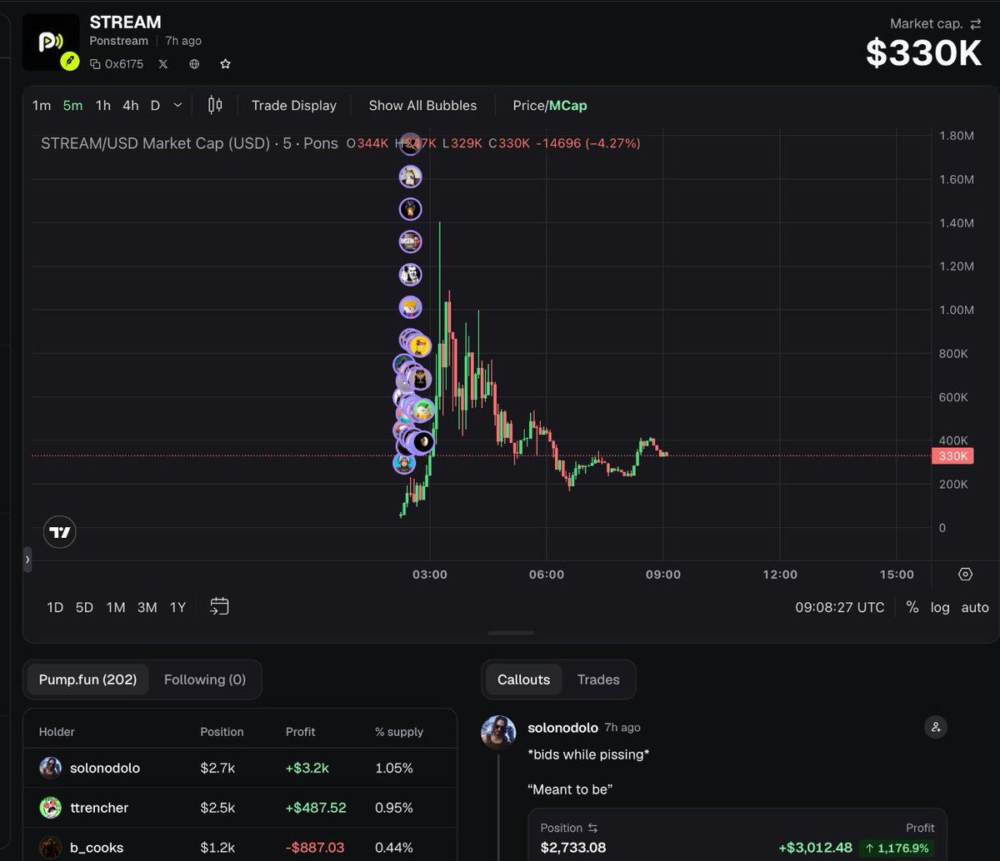Screen dimensions: 1000x861
Task: Click the Ponstream platform label
Action: coord(119,41)
